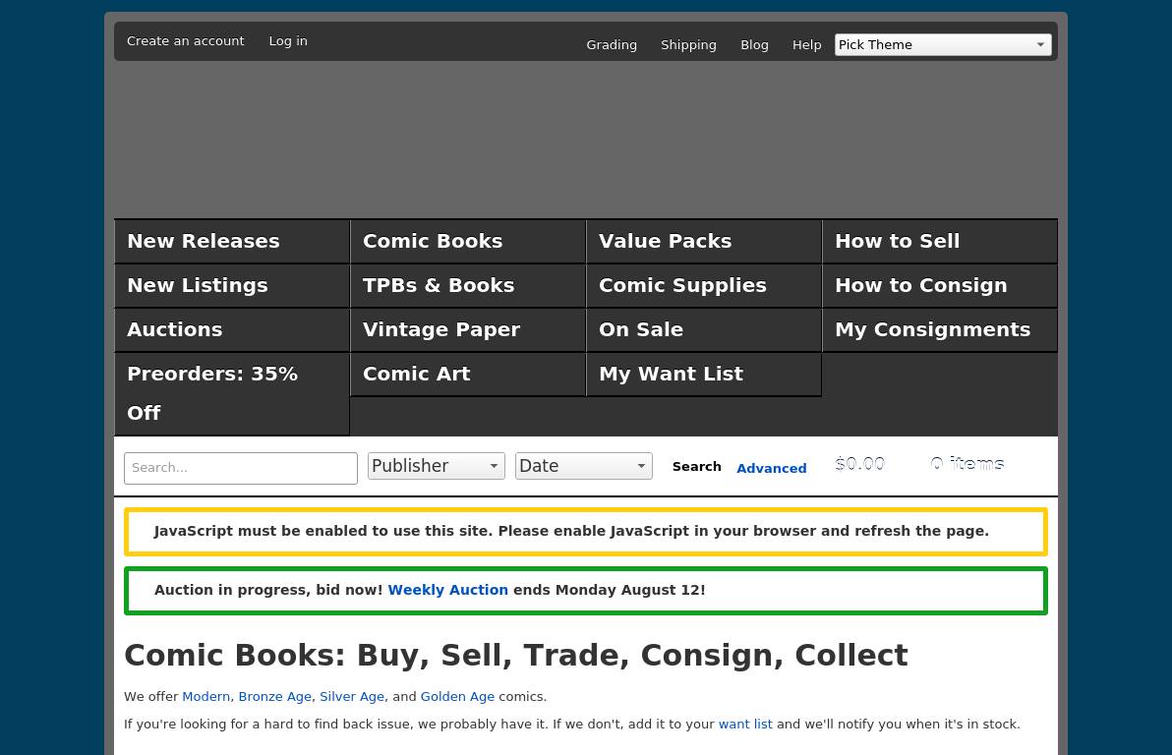The image size is (1172, 755).
Task: Open Preorders: 35% Off page
Action: [212, 393]
